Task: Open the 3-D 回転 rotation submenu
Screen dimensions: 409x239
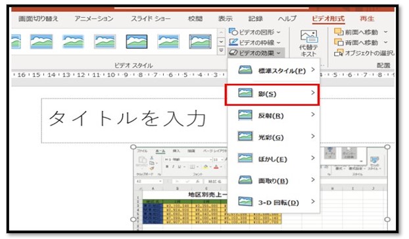Action: 274,202
